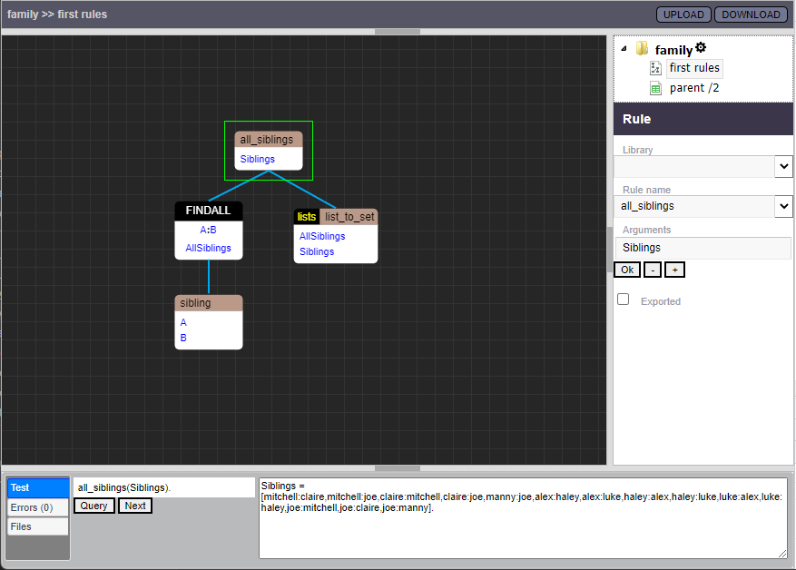The width and height of the screenshot is (796, 570).
Task: Click the horizontal splitter handle above the test panel
Action: pyautogui.click(x=397, y=468)
